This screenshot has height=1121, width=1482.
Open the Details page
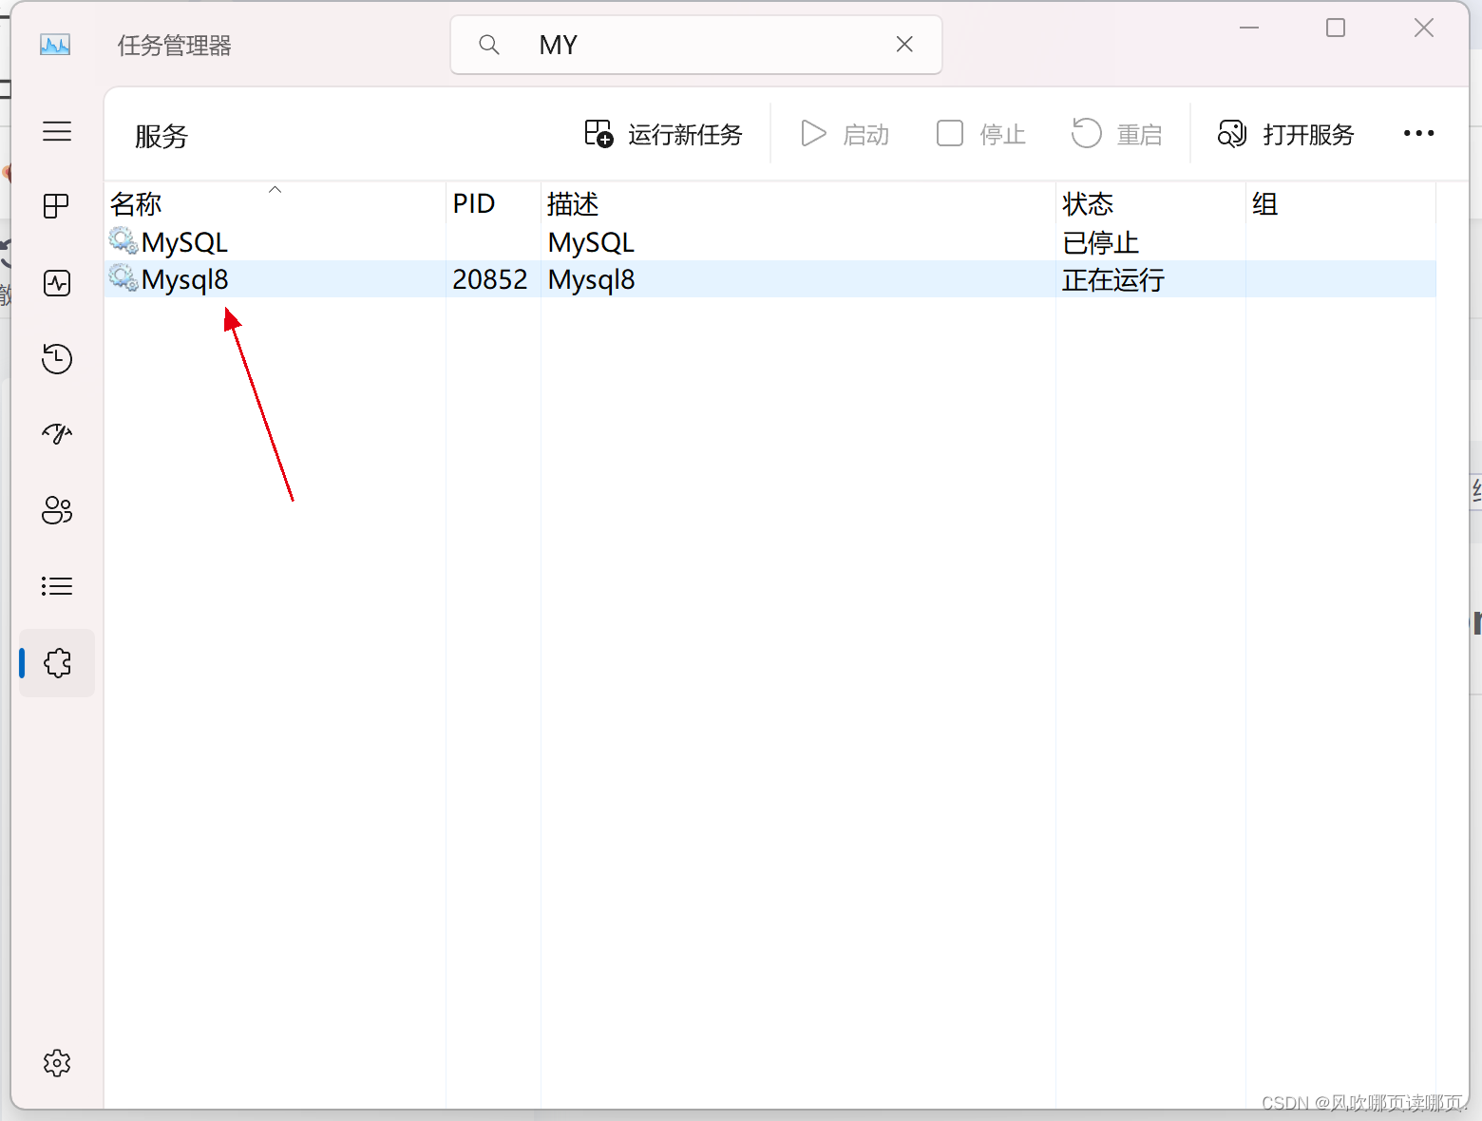56,585
